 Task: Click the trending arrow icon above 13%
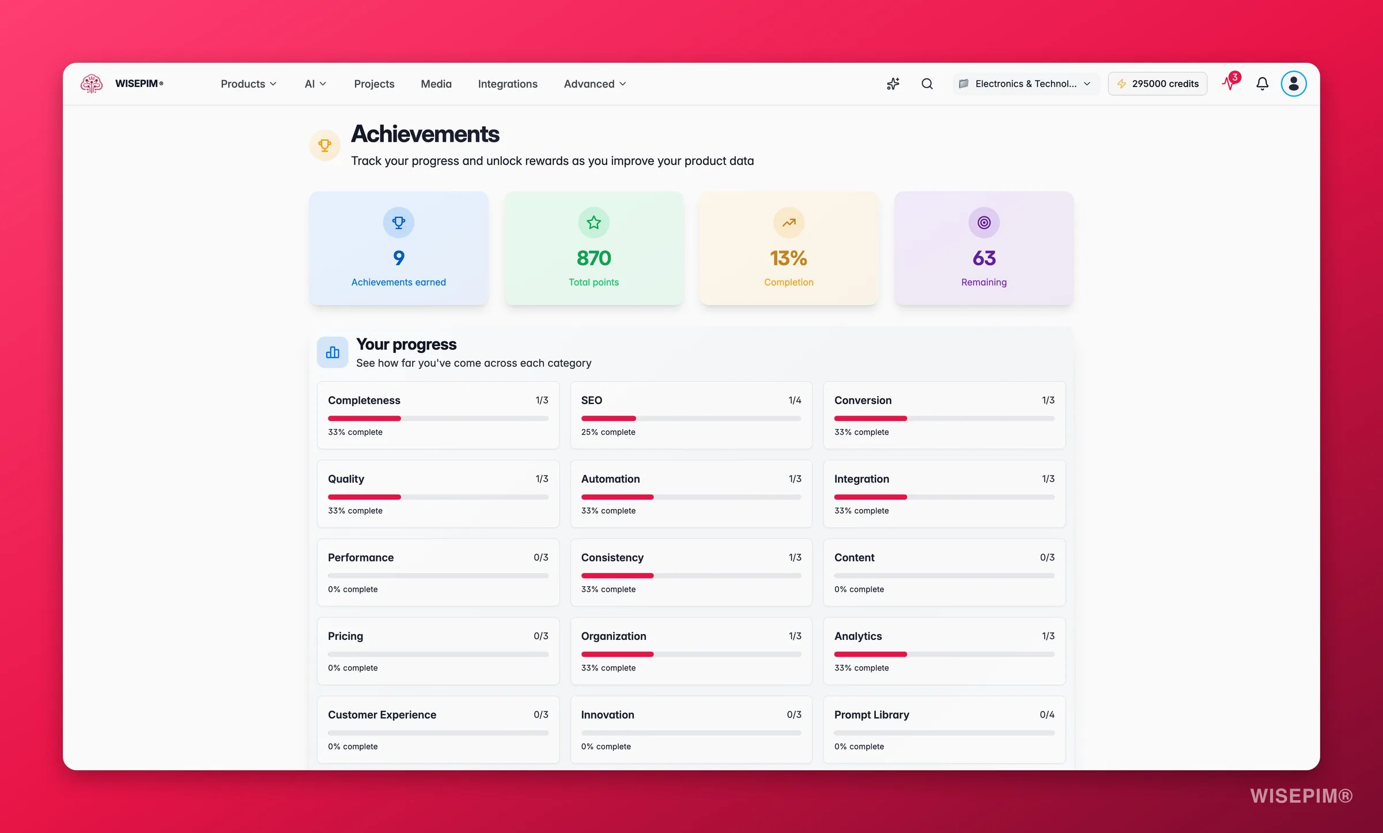[x=789, y=223]
